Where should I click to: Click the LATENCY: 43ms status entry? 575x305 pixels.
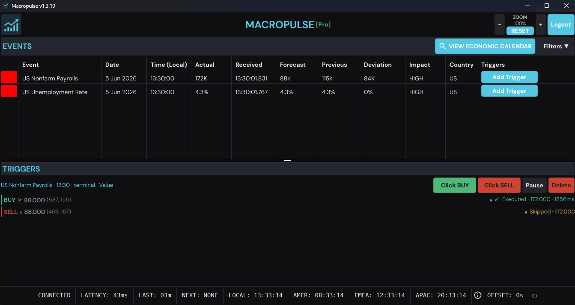click(x=104, y=295)
